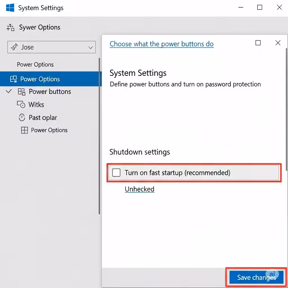288x288 pixels.
Task: Close the System Settings window
Action: click(279, 8)
